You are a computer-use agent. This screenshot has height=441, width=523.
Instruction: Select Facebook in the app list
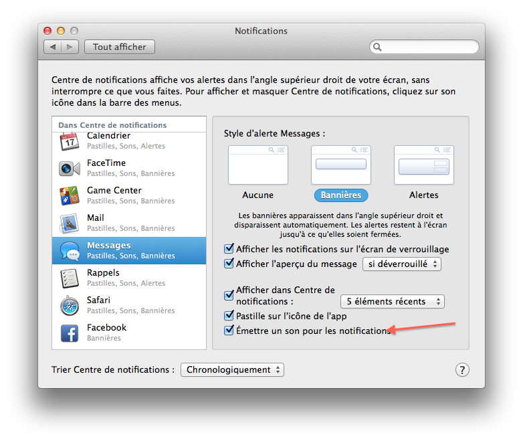pos(129,333)
